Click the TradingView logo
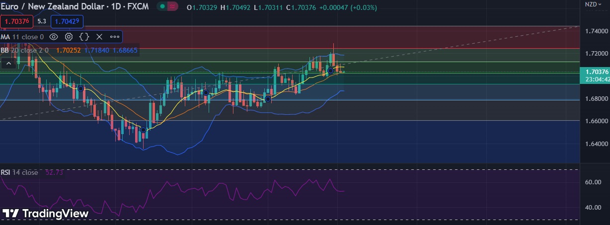Viewport: 610px width, 225px height. [x=45, y=214]
